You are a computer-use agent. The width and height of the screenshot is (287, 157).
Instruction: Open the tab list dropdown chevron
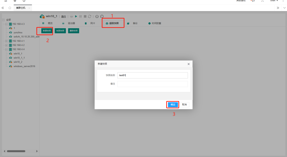[284, 8]
